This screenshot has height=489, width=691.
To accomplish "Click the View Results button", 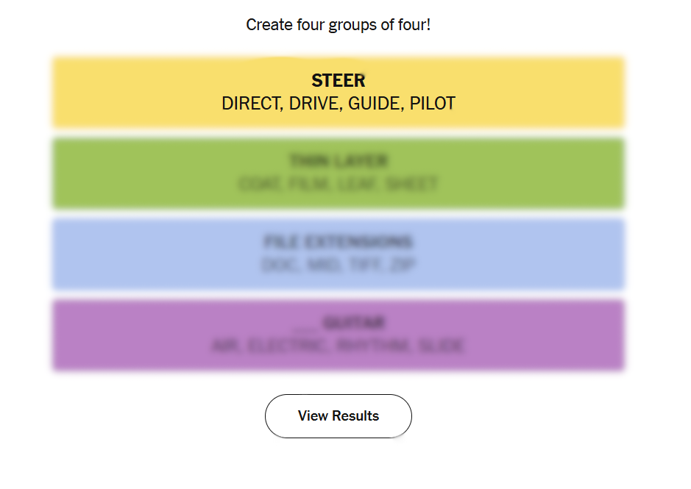I will click(338, 416).
